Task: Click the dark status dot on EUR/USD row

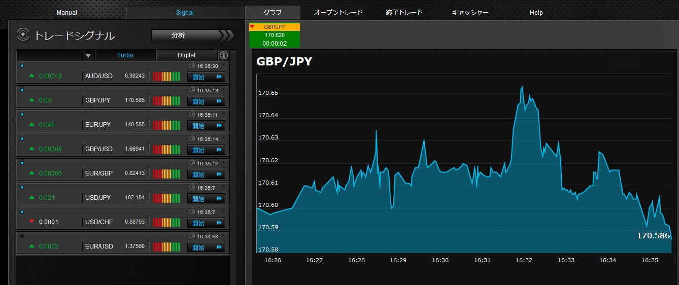Action: click(22, 236)
